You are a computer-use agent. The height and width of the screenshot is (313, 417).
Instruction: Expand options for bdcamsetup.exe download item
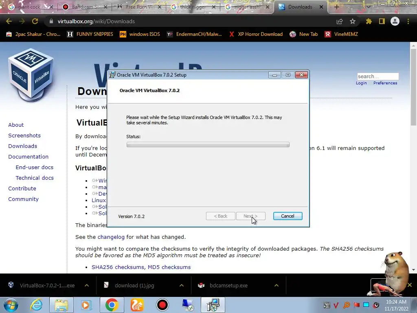tap(277, 285)
